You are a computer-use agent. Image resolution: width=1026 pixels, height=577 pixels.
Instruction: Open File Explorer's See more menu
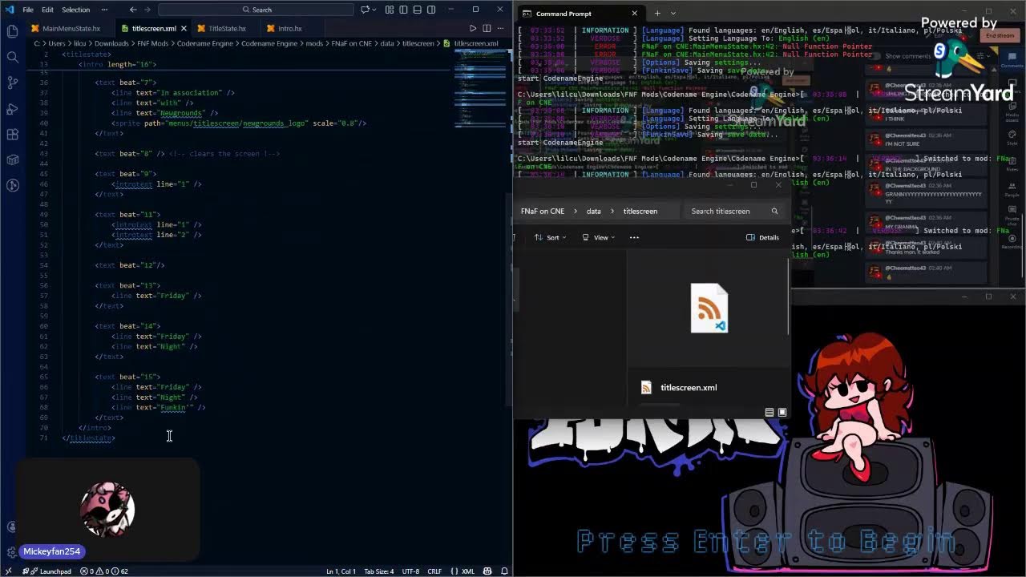(x=634, y=237)
